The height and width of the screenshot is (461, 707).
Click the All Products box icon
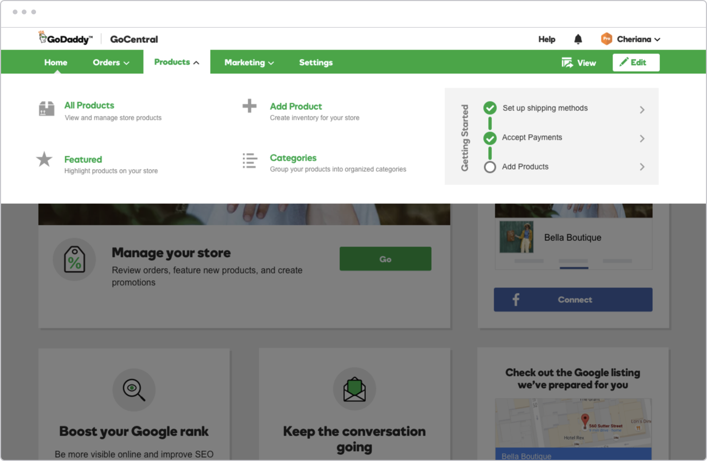(47, 109)
